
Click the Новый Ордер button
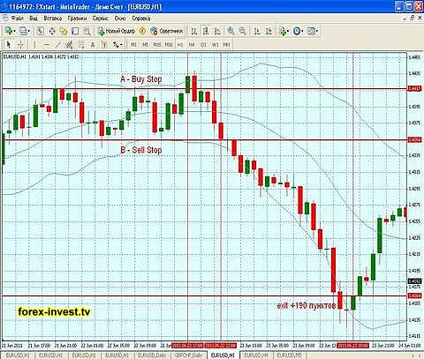[117, 31]
